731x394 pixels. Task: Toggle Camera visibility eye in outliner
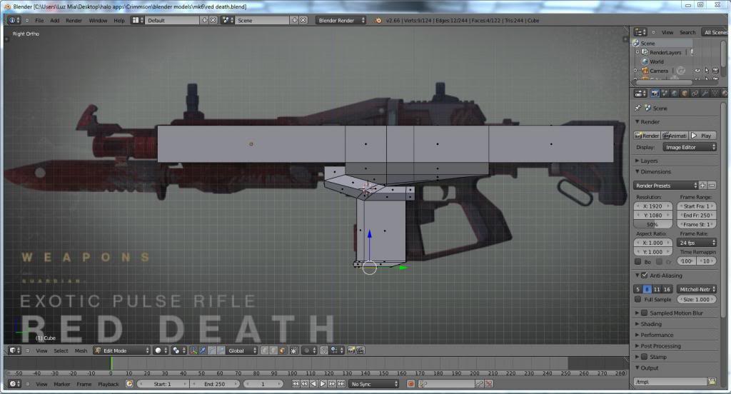click(697, 71)
